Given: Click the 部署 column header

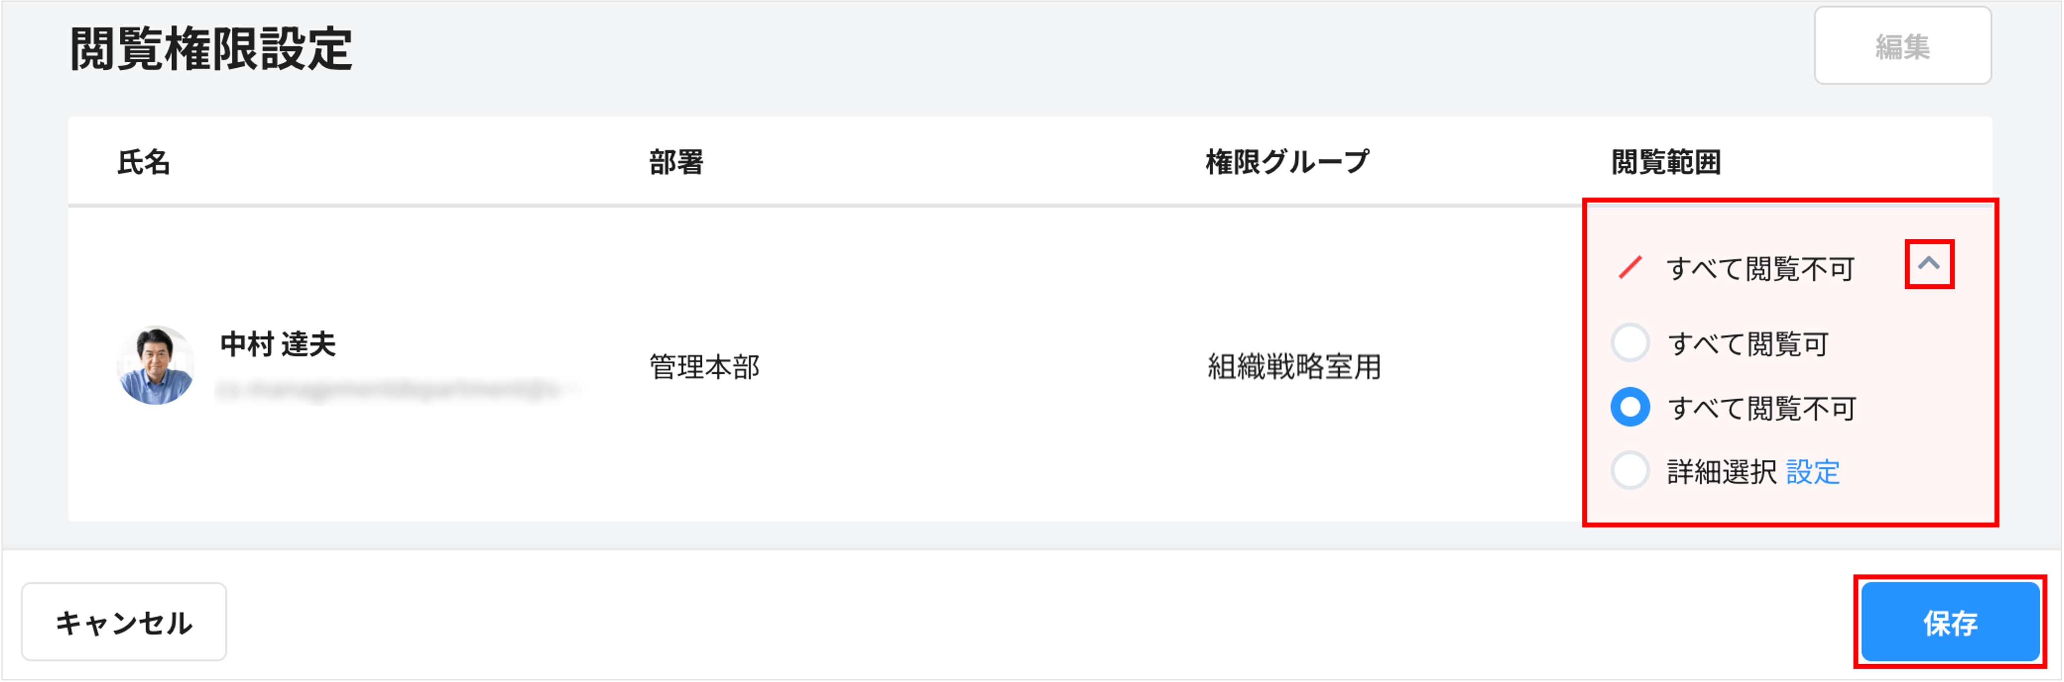Looking at the screenshot, I should 676,162.
